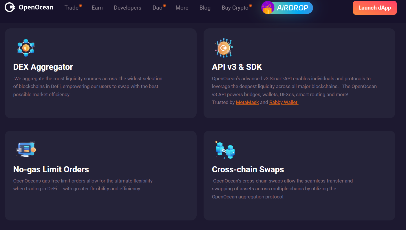Click the AIRDROP gift box icon
Viewport: 406px width, 230px height.
point(267,8)
